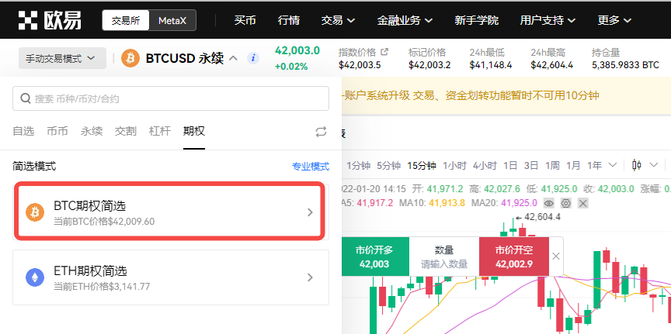This screenshot has width=671, height=334.
Task: Select the 期权 tab
Action: [x=194, y=131]
